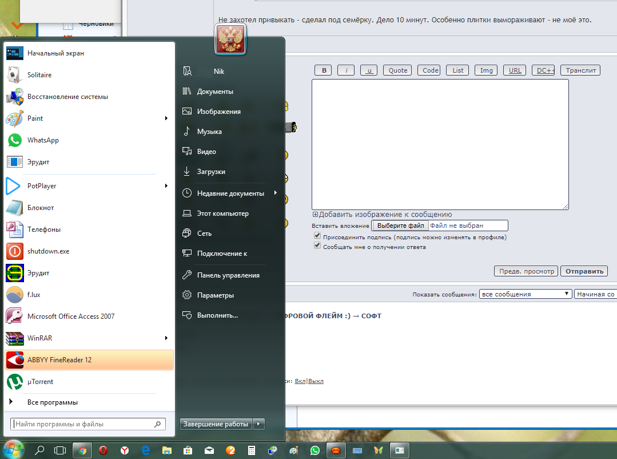The width and height of the screenshot is (617, 459).
Task: Open Microsoft Store from the taskbar
Action: [x=188, y=450]
